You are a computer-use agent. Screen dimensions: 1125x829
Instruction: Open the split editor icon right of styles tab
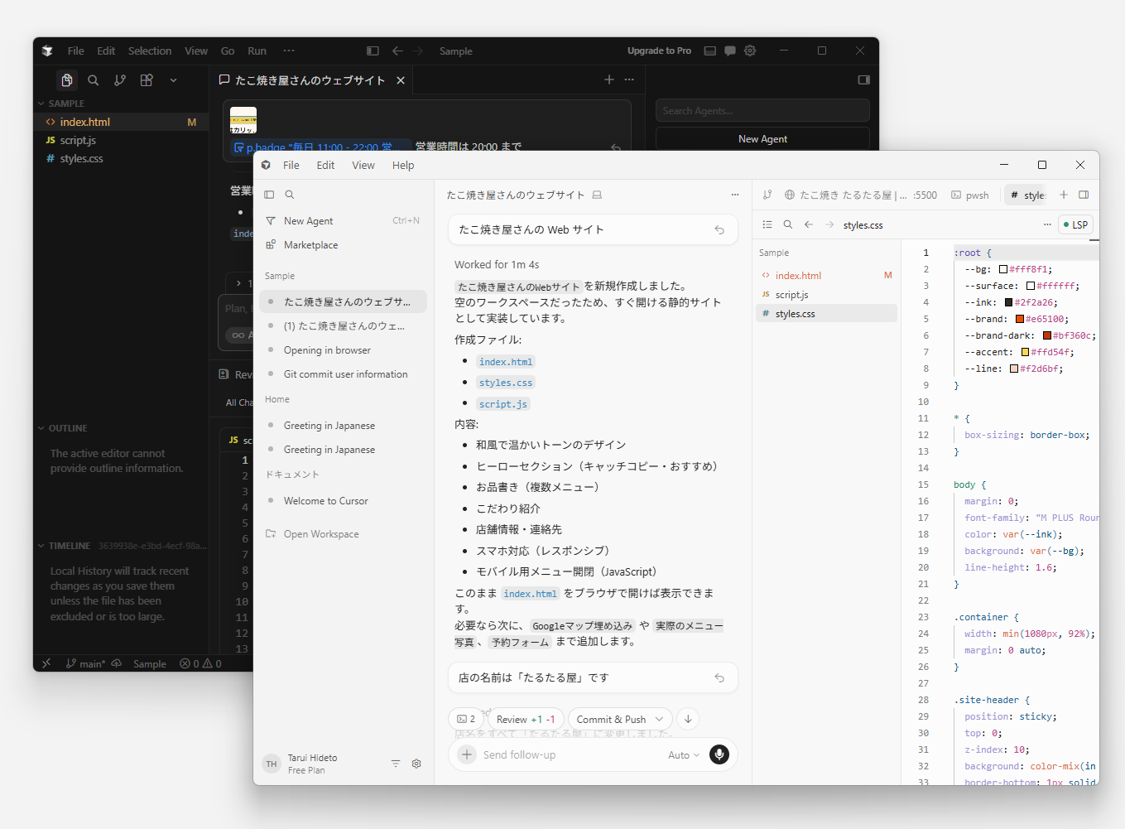coord(1083,195)
